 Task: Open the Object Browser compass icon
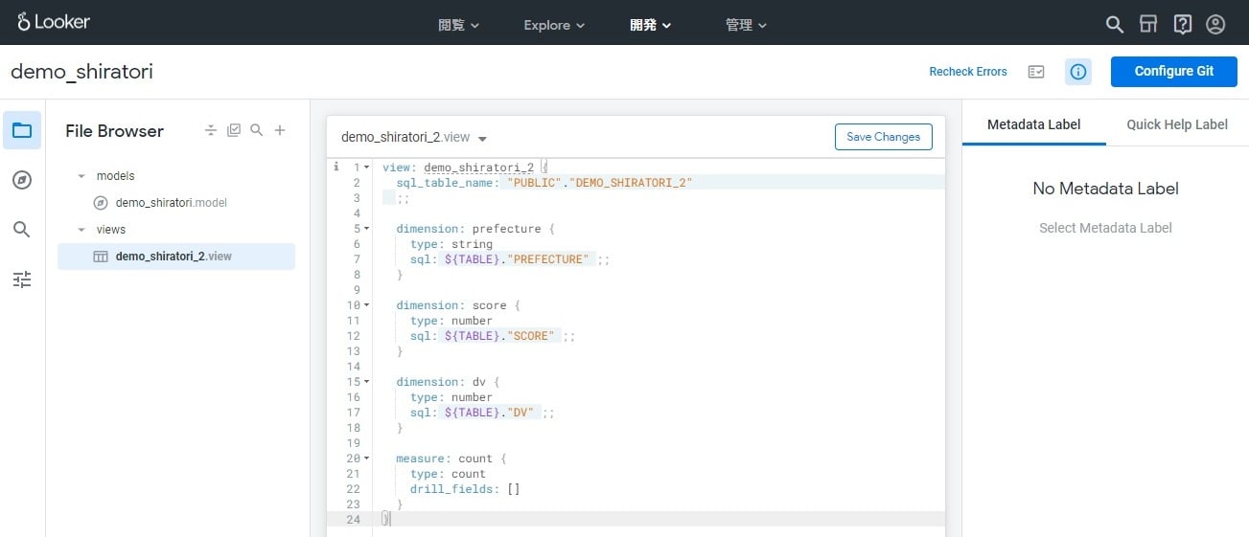coord(22,180)
